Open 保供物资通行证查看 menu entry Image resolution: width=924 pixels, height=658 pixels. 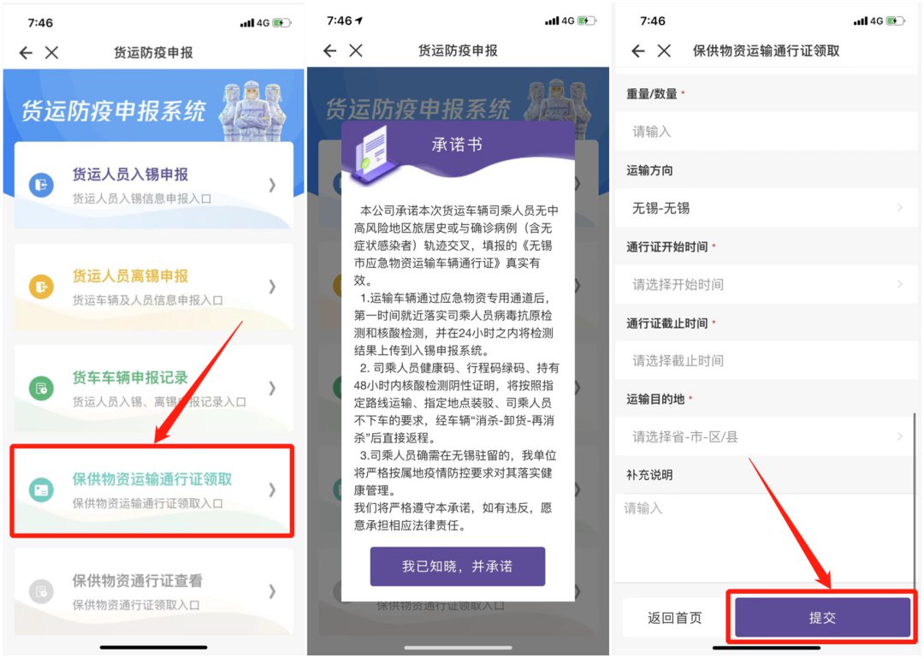153,591
